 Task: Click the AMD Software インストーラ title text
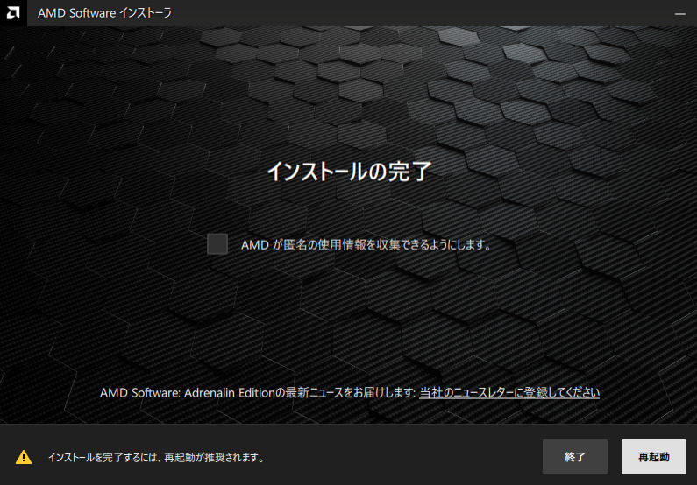104,13
